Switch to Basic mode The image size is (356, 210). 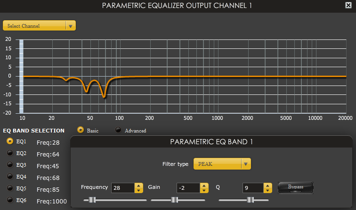(x=81, y=130)
